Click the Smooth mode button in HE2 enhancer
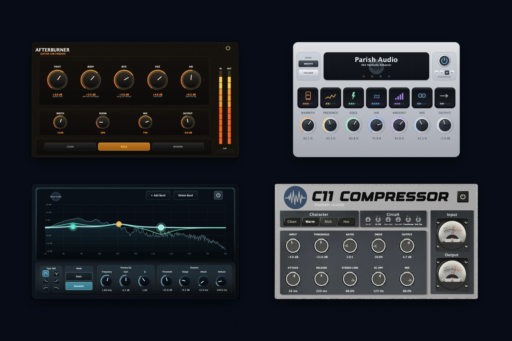512x341 pixels. tap(308, 64)
